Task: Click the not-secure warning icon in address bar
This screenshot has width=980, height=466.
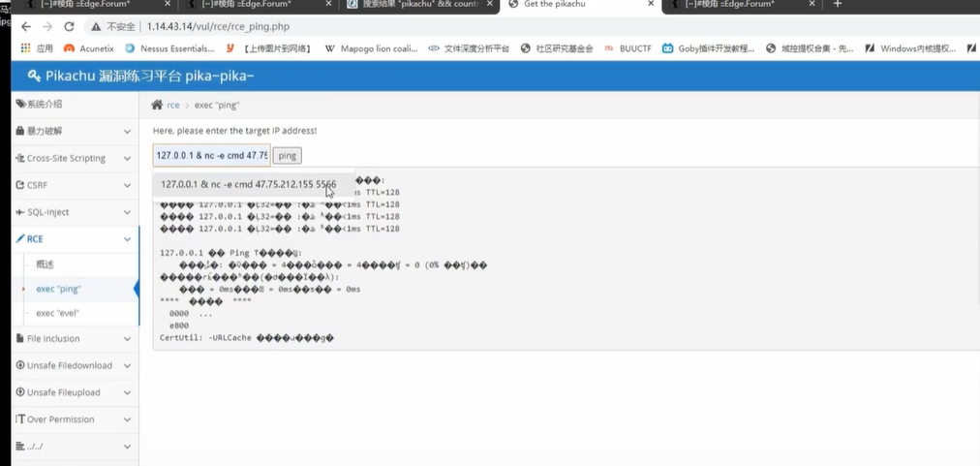Action: 96,27
